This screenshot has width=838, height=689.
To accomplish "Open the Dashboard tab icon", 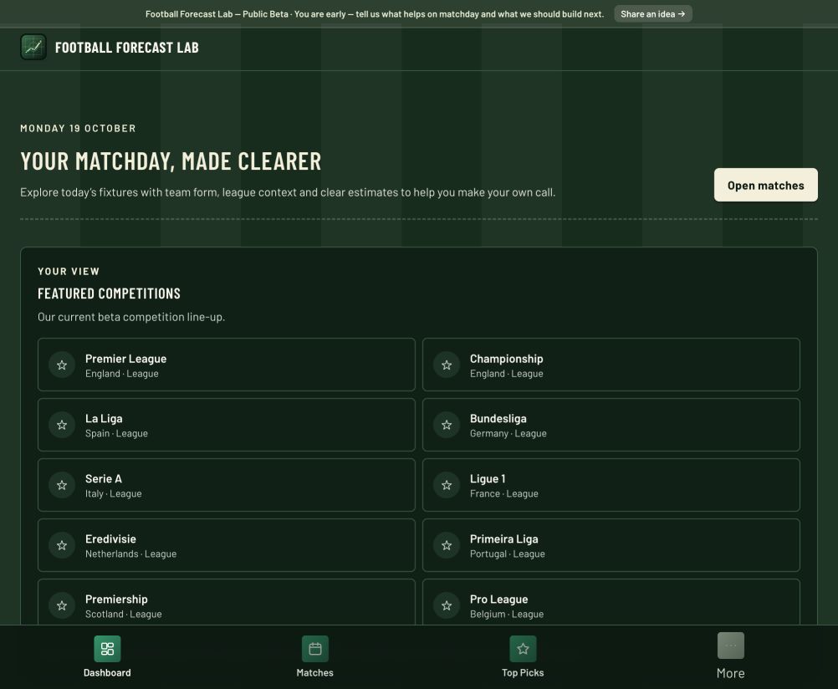I will coord(107,649).
